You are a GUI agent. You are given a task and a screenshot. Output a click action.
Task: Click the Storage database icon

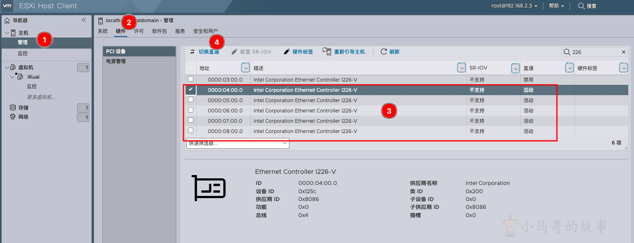pos(13,107)
